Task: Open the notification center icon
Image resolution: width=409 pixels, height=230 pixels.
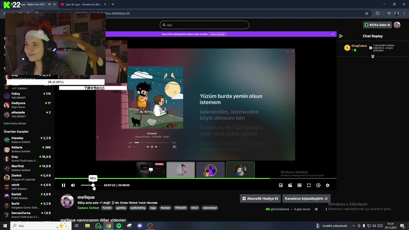Action: point(402,226)
